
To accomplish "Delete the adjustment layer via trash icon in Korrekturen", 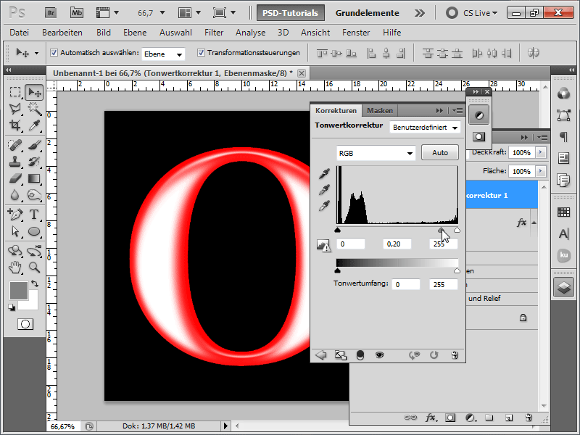I will (455, 355).
